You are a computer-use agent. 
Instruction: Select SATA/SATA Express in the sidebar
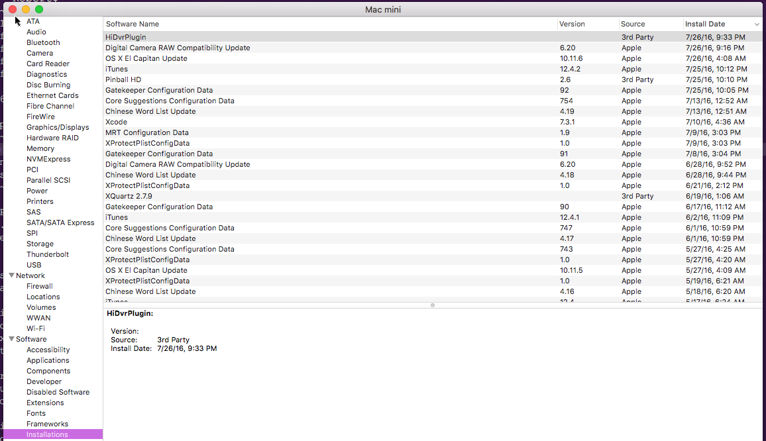click(60, 222)
